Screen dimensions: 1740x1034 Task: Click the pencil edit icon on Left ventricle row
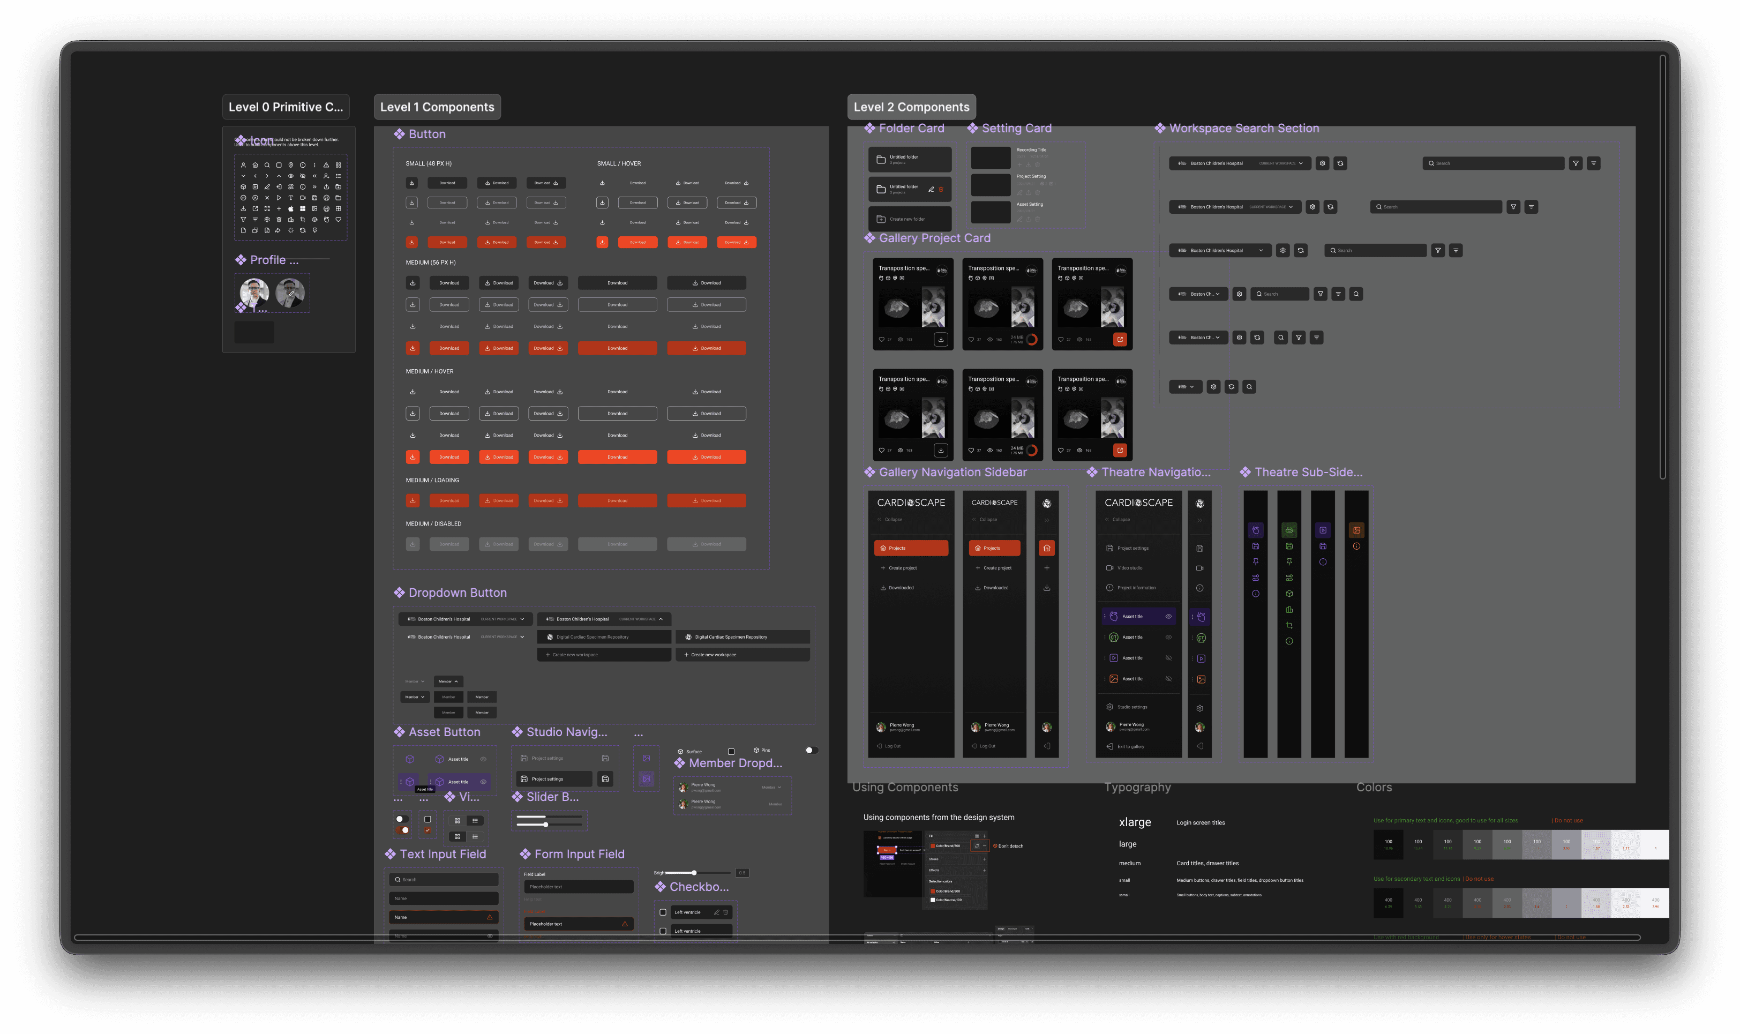tap(716, 912)
